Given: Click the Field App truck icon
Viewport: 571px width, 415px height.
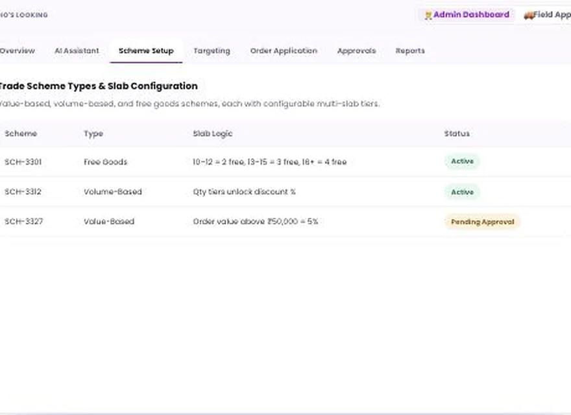Looking at the screenshot, I should (x=528, y=16).
